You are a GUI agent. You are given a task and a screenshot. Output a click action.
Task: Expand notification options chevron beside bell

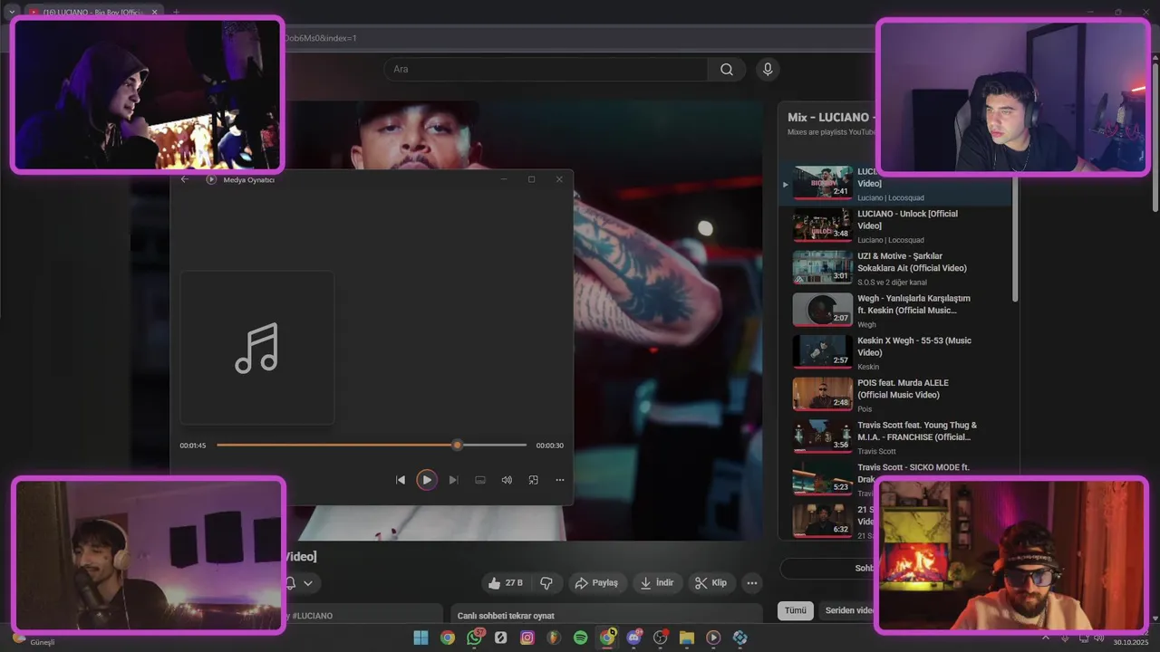tap(308, 583)
